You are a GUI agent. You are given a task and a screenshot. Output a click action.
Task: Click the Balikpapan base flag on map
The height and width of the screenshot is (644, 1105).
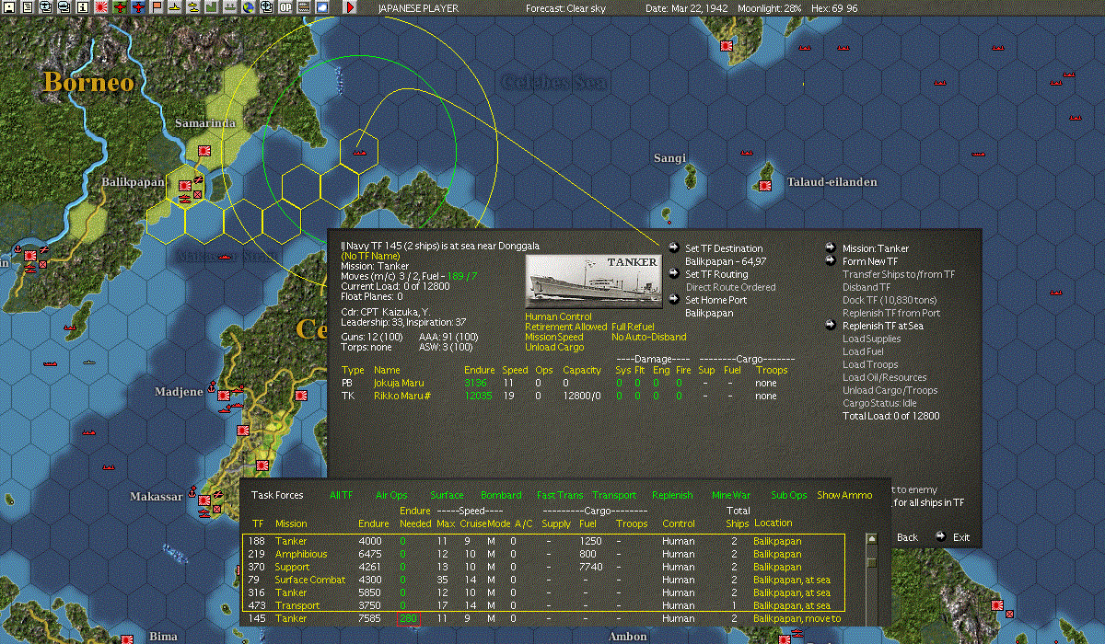click(x=185, y=184)
